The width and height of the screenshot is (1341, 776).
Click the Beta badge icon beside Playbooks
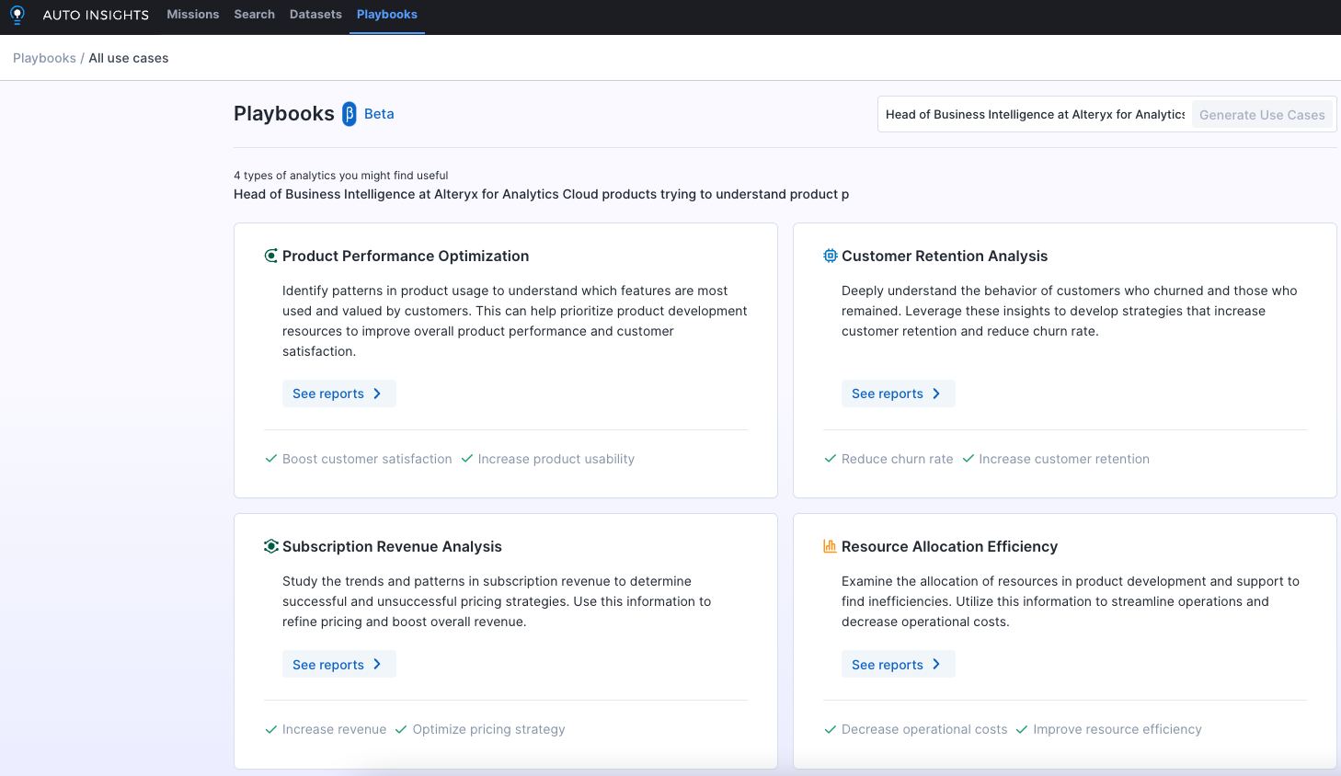pos(350,114)
